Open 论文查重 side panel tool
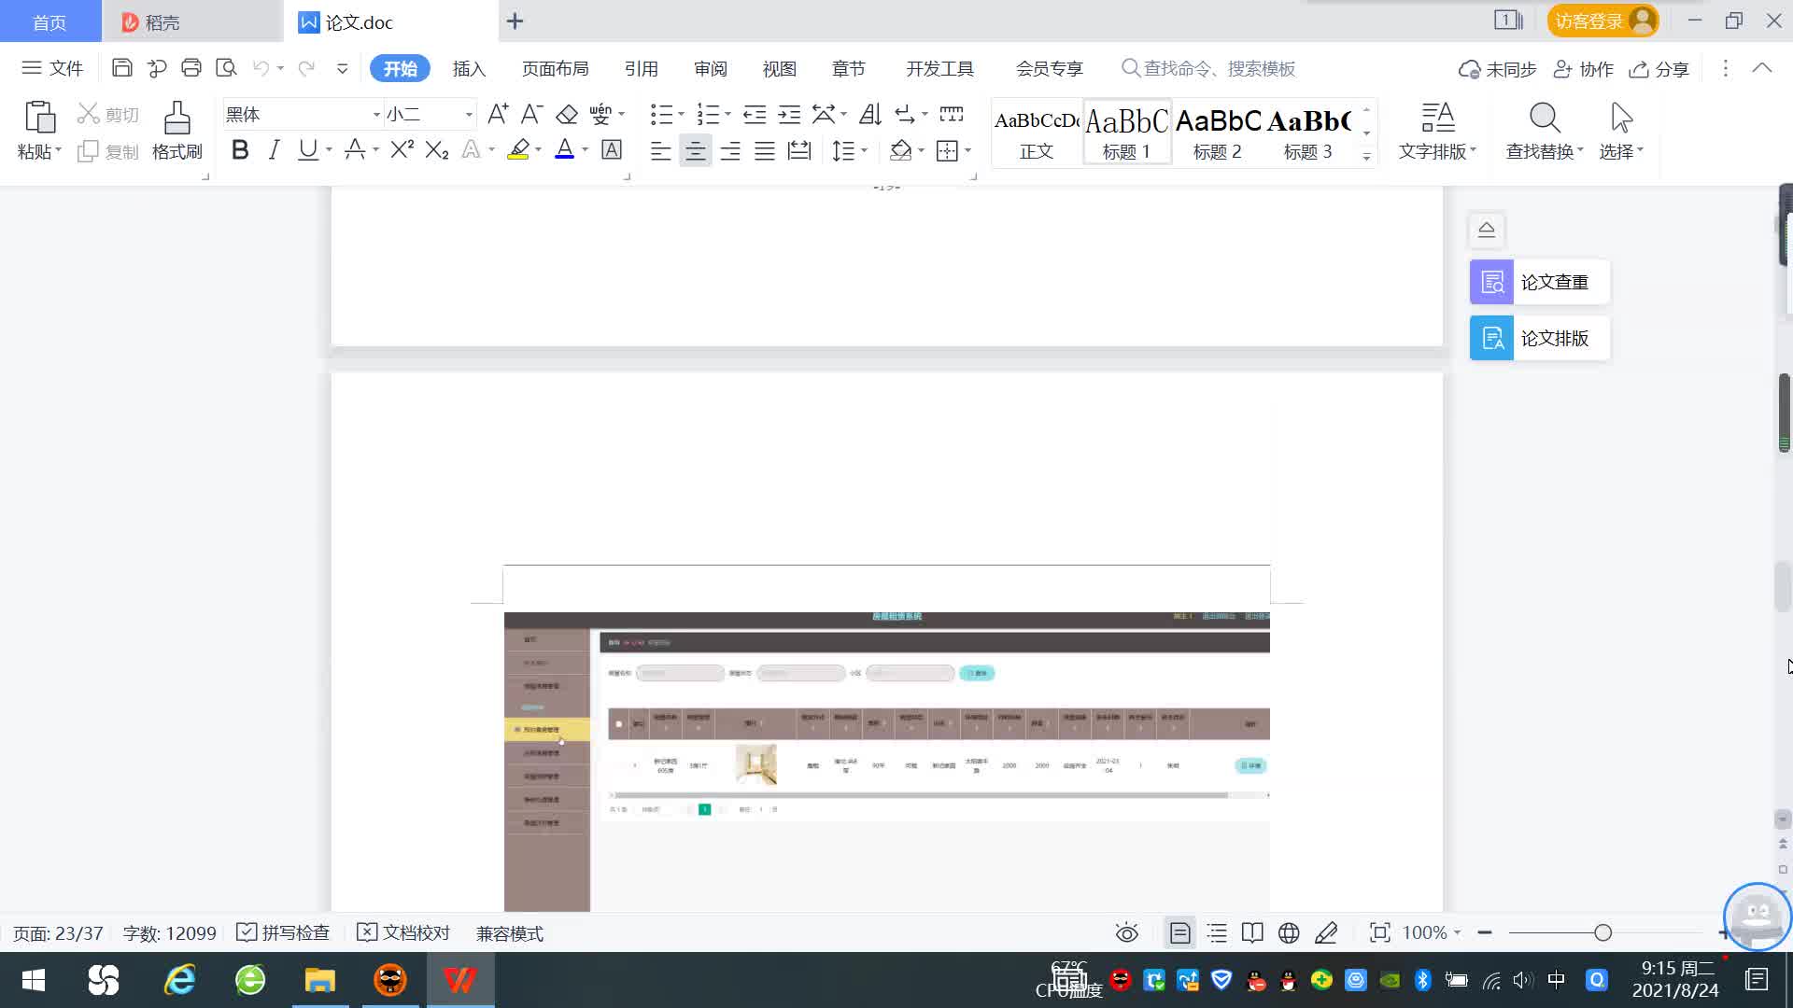This screenshot has width=1793, height=1008. 1539,282
